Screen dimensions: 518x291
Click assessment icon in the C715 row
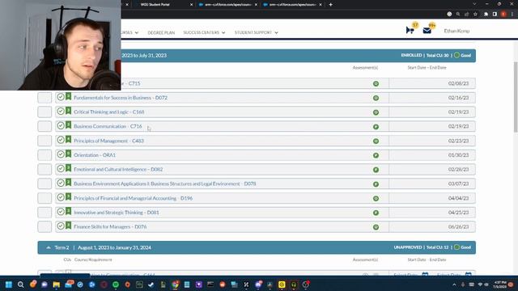pyautogui.click(x=376, y=84)
